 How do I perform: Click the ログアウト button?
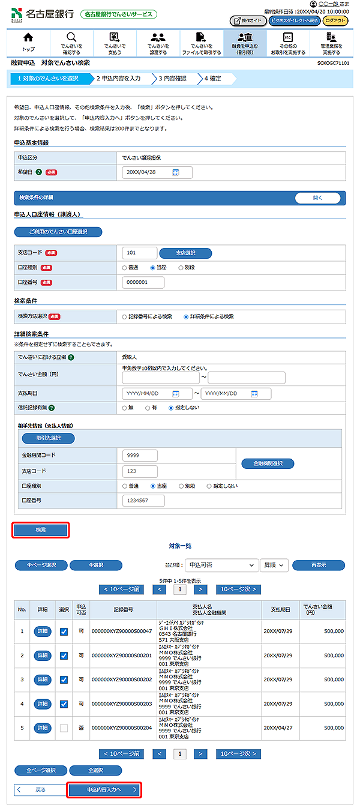point(335,20)
